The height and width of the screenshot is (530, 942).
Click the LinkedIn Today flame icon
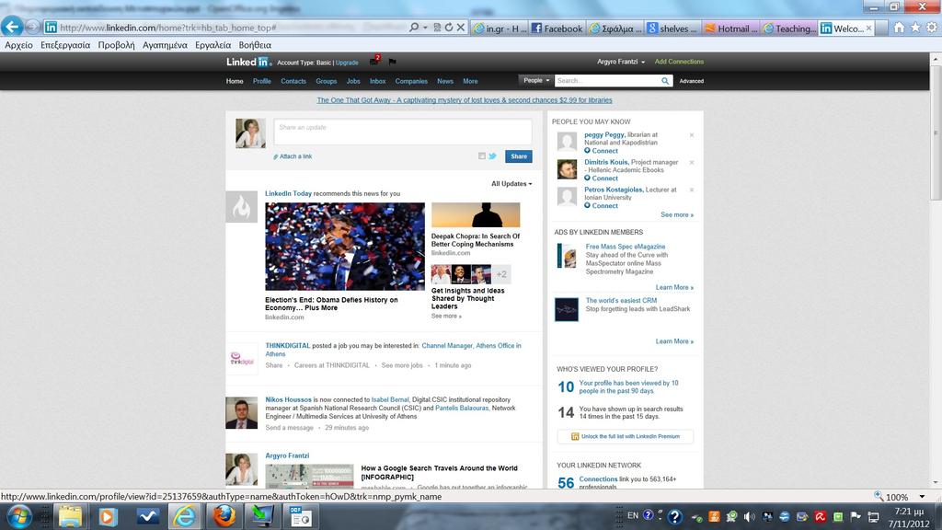coord(242,207)
